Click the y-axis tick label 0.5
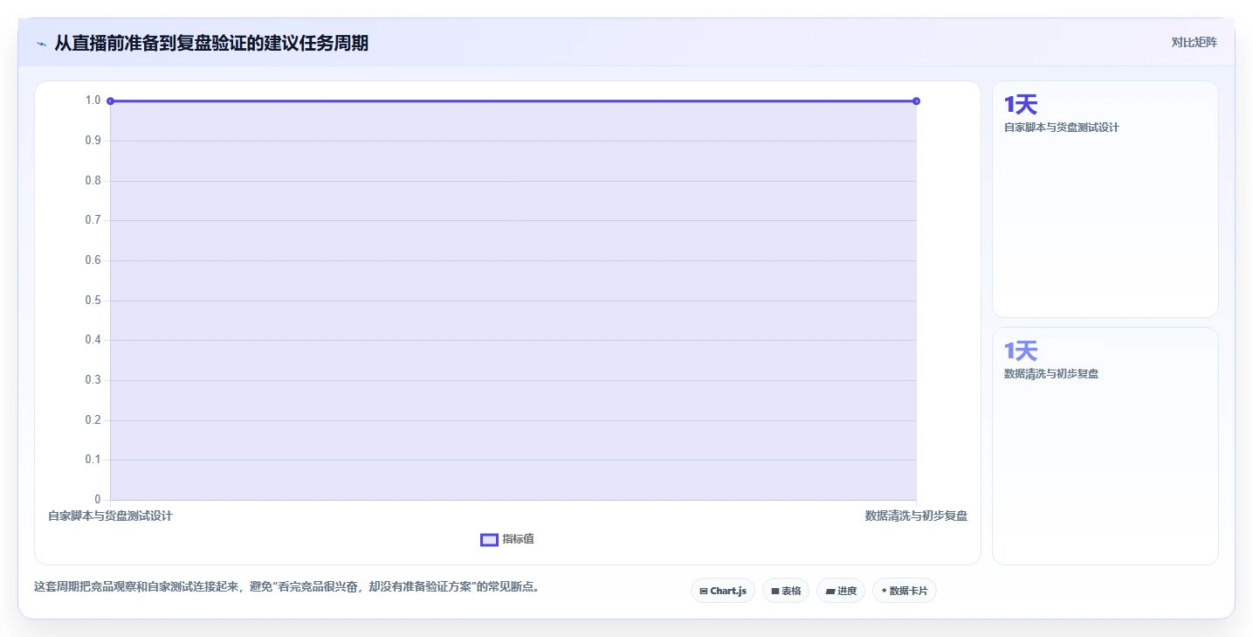This screenshot has width=1253, height=637. (x=93, y=301)
